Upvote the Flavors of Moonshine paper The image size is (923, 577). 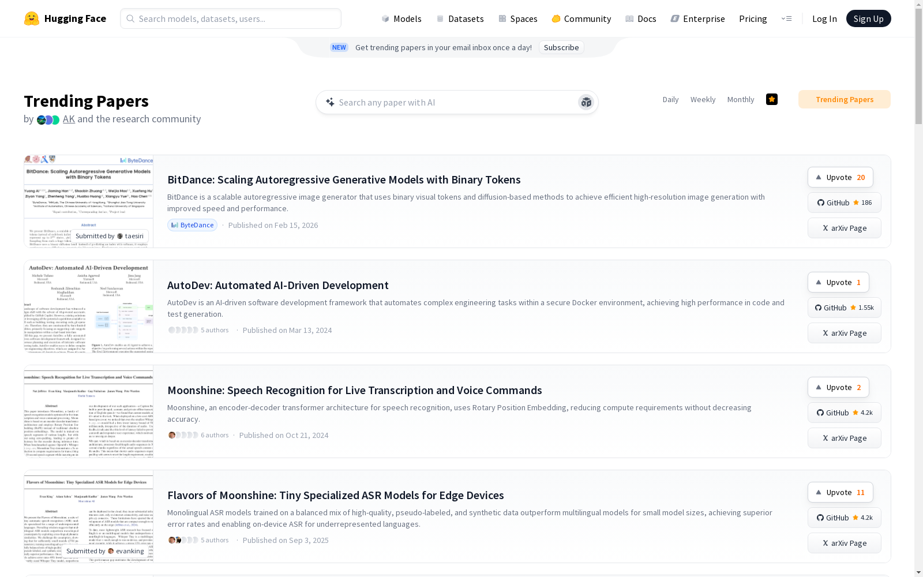pyautogui.click(x=841, y=492)
